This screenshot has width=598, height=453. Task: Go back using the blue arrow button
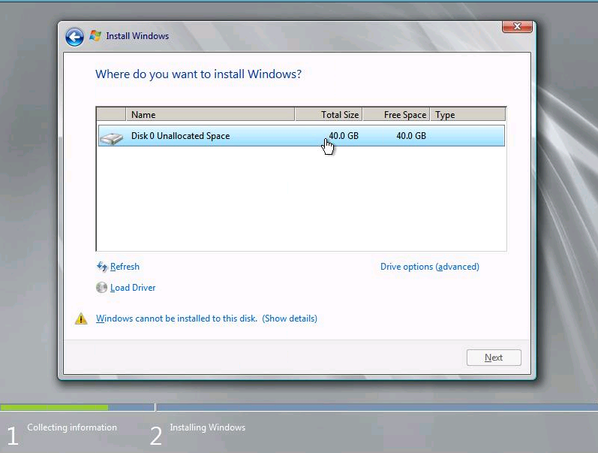tap(74, 37)
